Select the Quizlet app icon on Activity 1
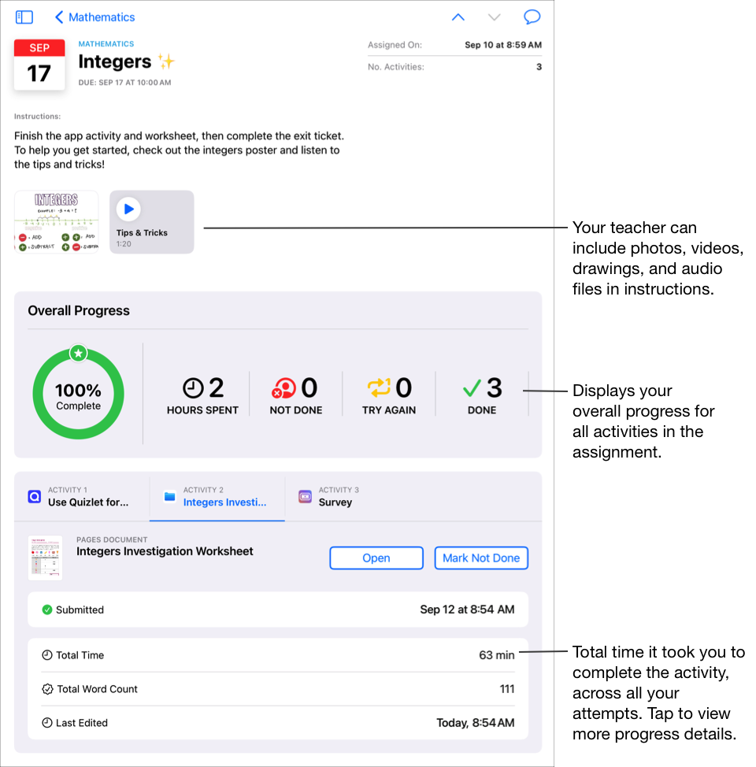756x767 pixels. coord(34,496)
